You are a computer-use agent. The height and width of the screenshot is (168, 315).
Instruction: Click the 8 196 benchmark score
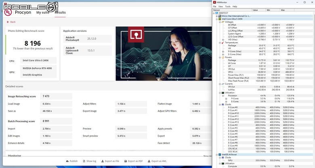click(33, 43)
